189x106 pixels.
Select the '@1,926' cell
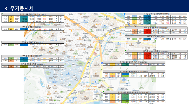point(174,30)
